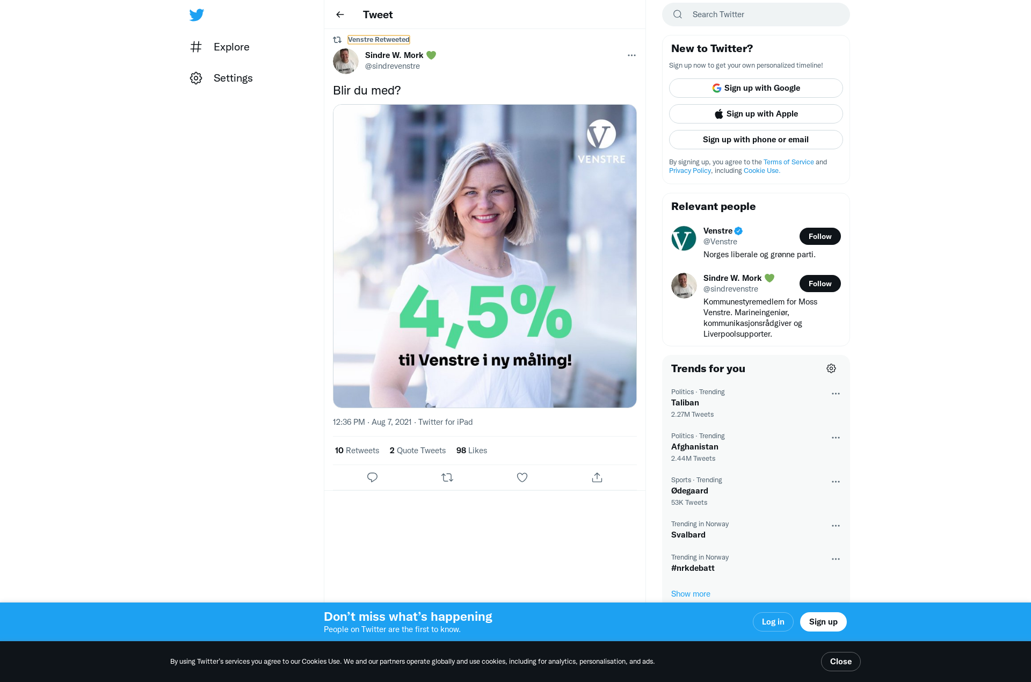
Task: Expand options for Taliban trend
Action: 836,394
